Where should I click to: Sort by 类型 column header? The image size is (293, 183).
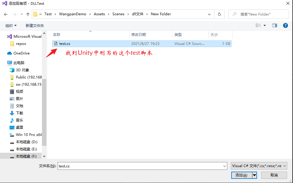pyautogui.click(x=190, y=35)
